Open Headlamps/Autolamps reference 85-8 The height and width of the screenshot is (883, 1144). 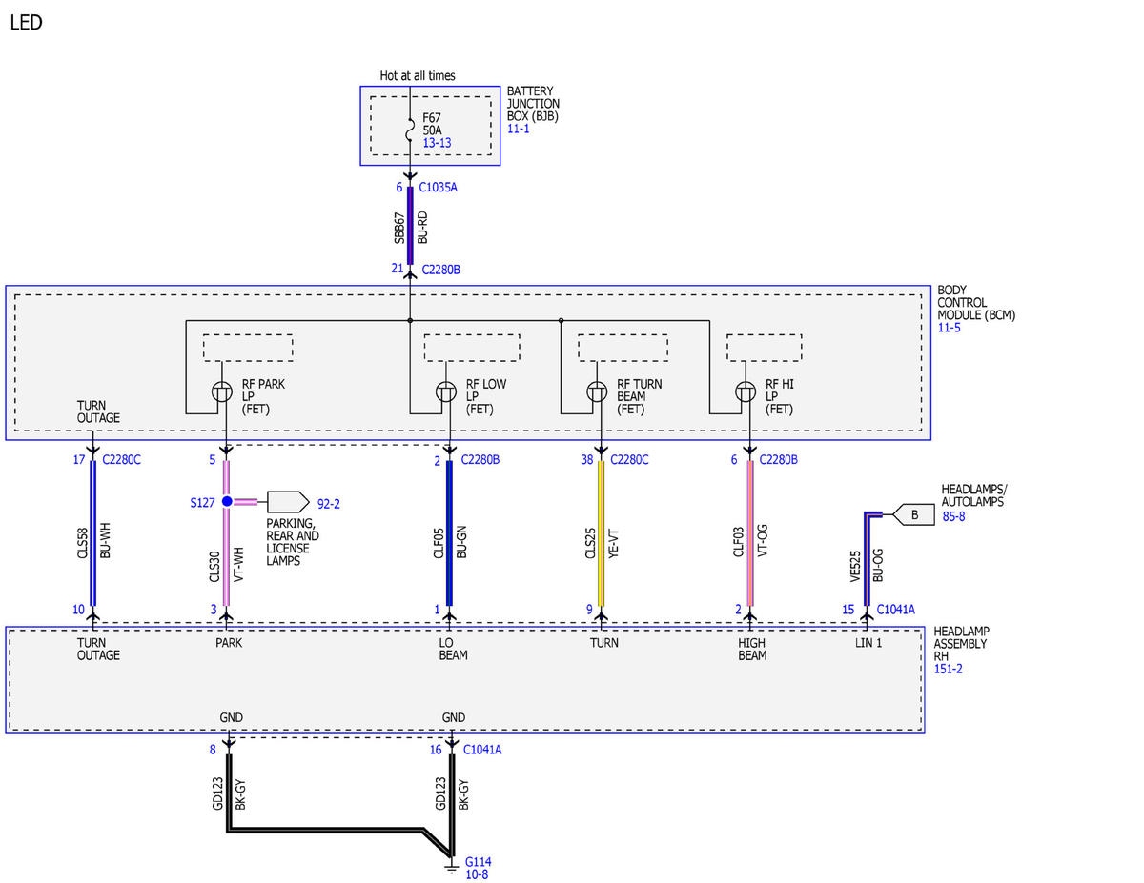954,515
